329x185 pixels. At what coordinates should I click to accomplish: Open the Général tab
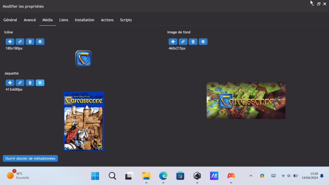10,20
